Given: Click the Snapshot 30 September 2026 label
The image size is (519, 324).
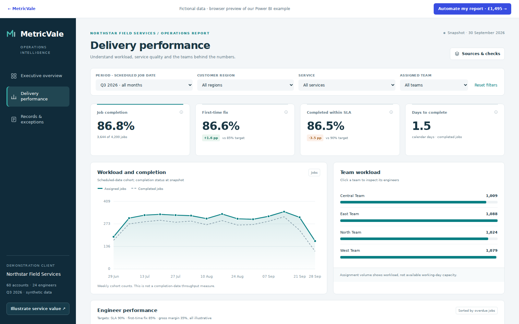Looking at the screenshot, I should coord(474,33).
